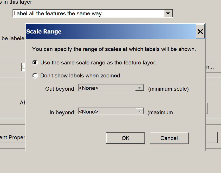Click the 'In beyond:' label

point(63,112)
